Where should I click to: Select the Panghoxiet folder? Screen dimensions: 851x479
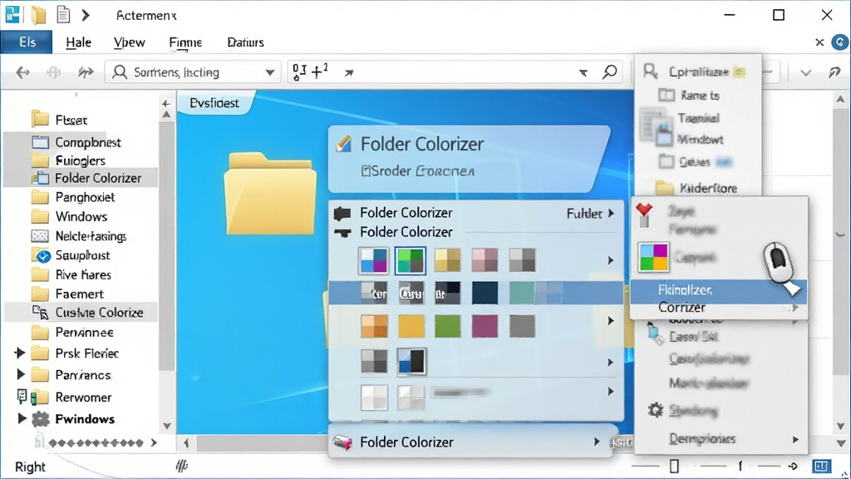pos(85,197)
